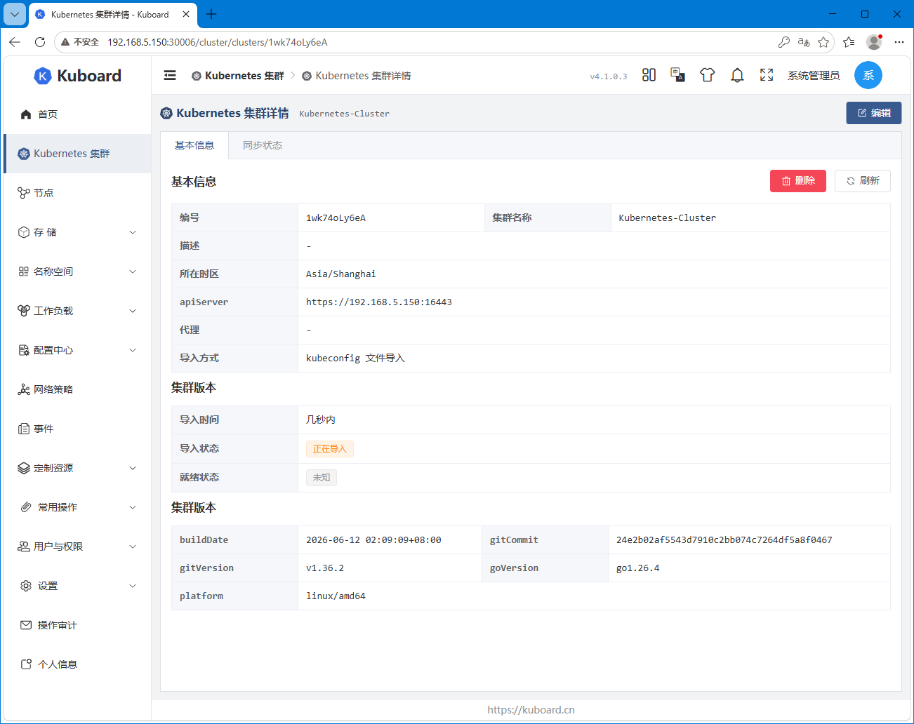Image resolution: width=914 pixels, height=724 pixels.
Task: Click the Kubernetes 集群详情 breadcrumb
Action: [x=357, y=76]
